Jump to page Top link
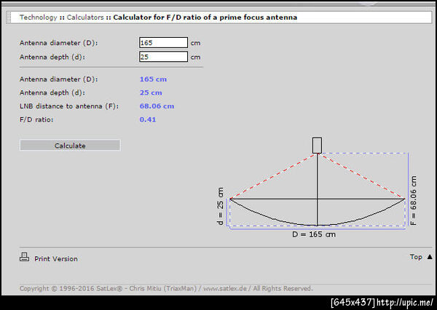This screenshot has width=437, height=310. pyautogui.click(x=416, y=257)
